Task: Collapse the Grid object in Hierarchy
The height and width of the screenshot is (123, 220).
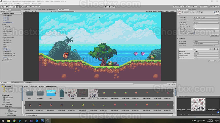Action: point(2,24)
